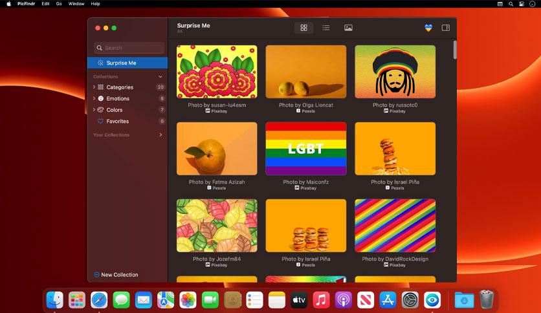
Task: Launch Safari from the Dock
Action: [99, 299]
